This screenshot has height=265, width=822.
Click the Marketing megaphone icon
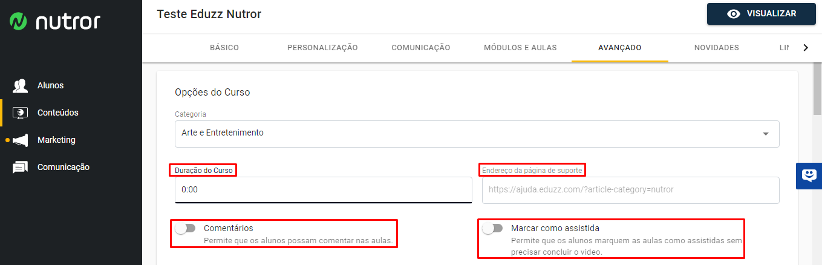20,140
